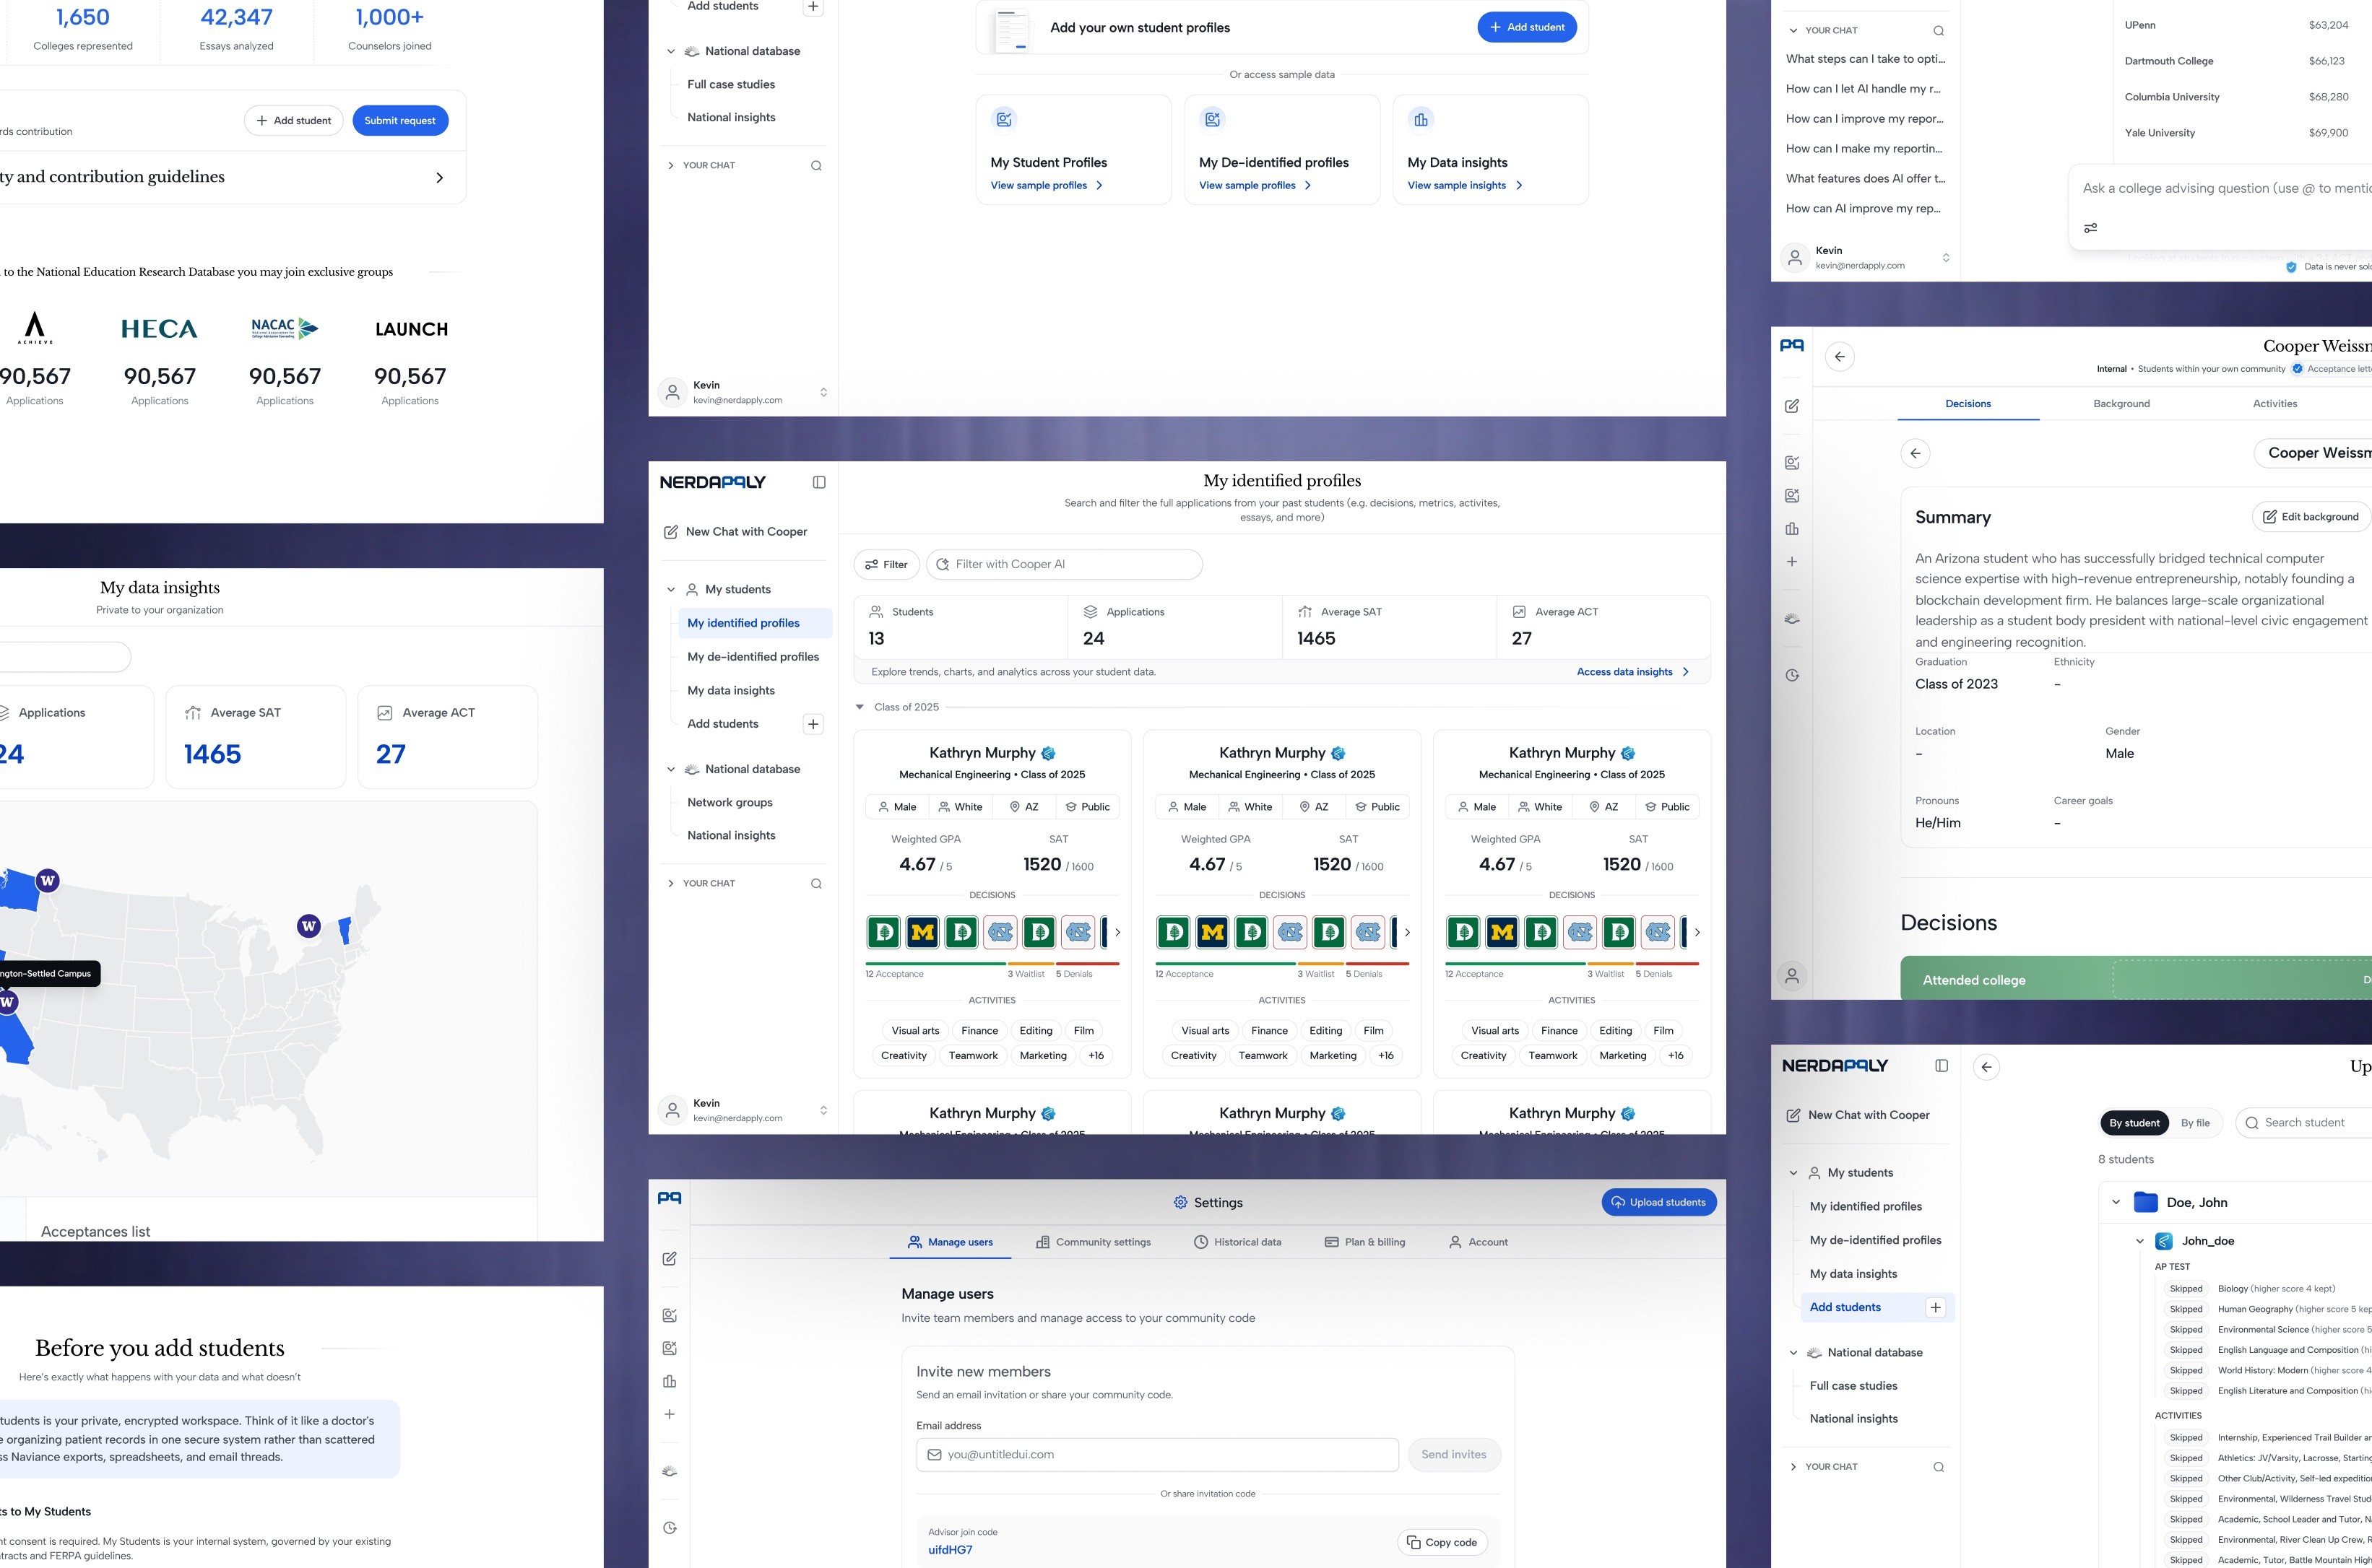Switch to By file view toggle
The width and height of the screenshot is (2372, 1568).
(2195, 1123)
